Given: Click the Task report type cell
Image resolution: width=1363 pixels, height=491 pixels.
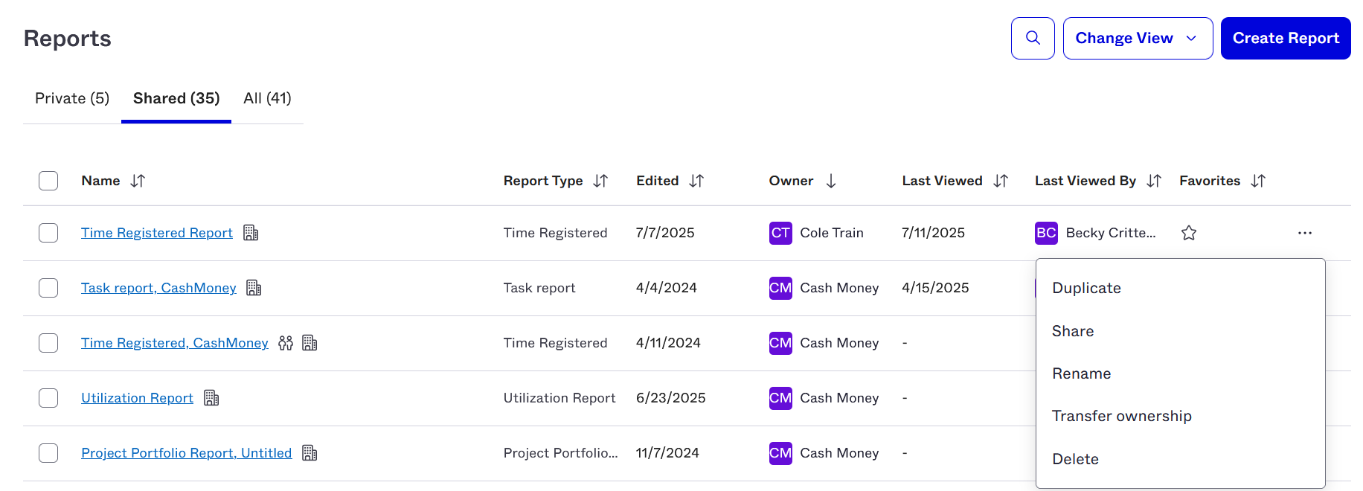Looking at the screenshot, I should tap(539, 288).
